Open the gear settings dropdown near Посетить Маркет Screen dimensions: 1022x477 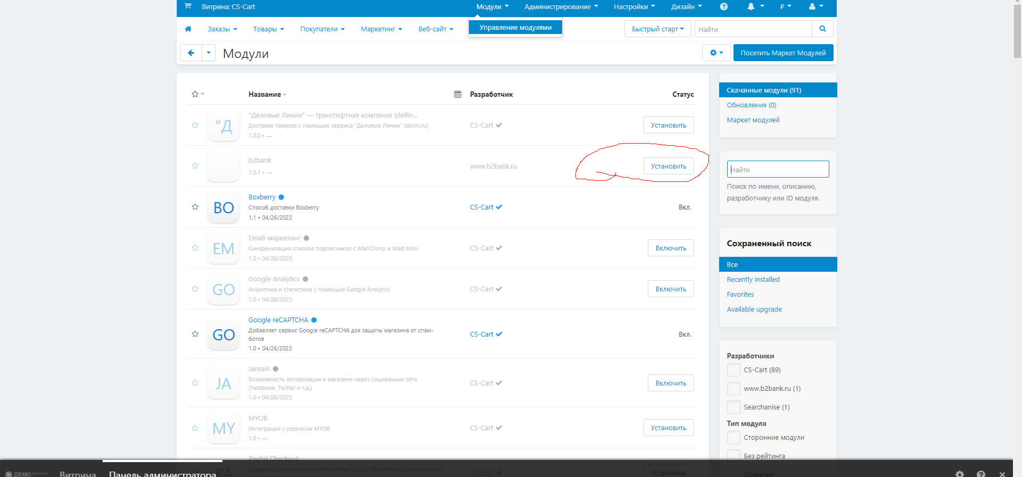pos(716,53)
